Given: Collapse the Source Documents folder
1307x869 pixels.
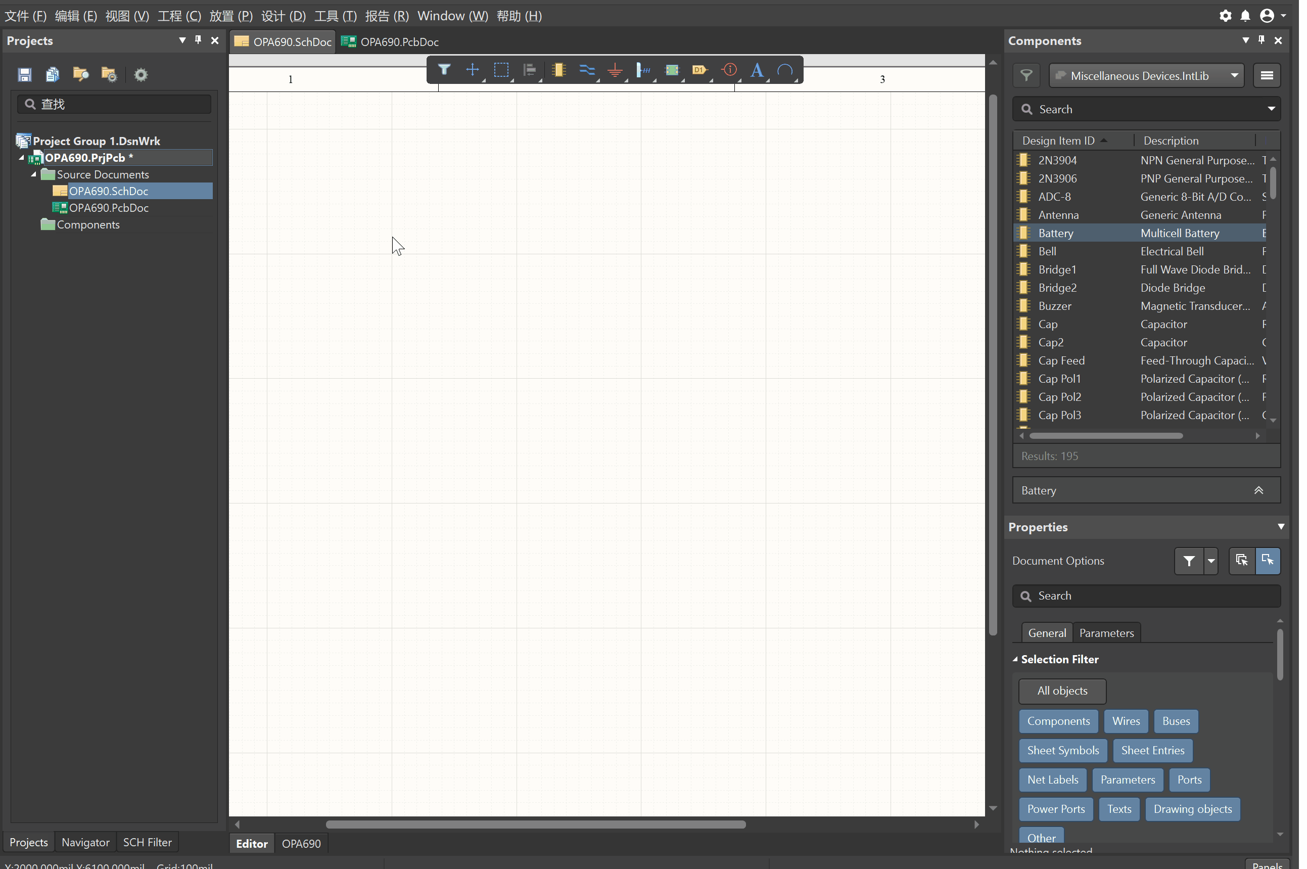Looking at the screenshot, I should click(x=33, y=174).
